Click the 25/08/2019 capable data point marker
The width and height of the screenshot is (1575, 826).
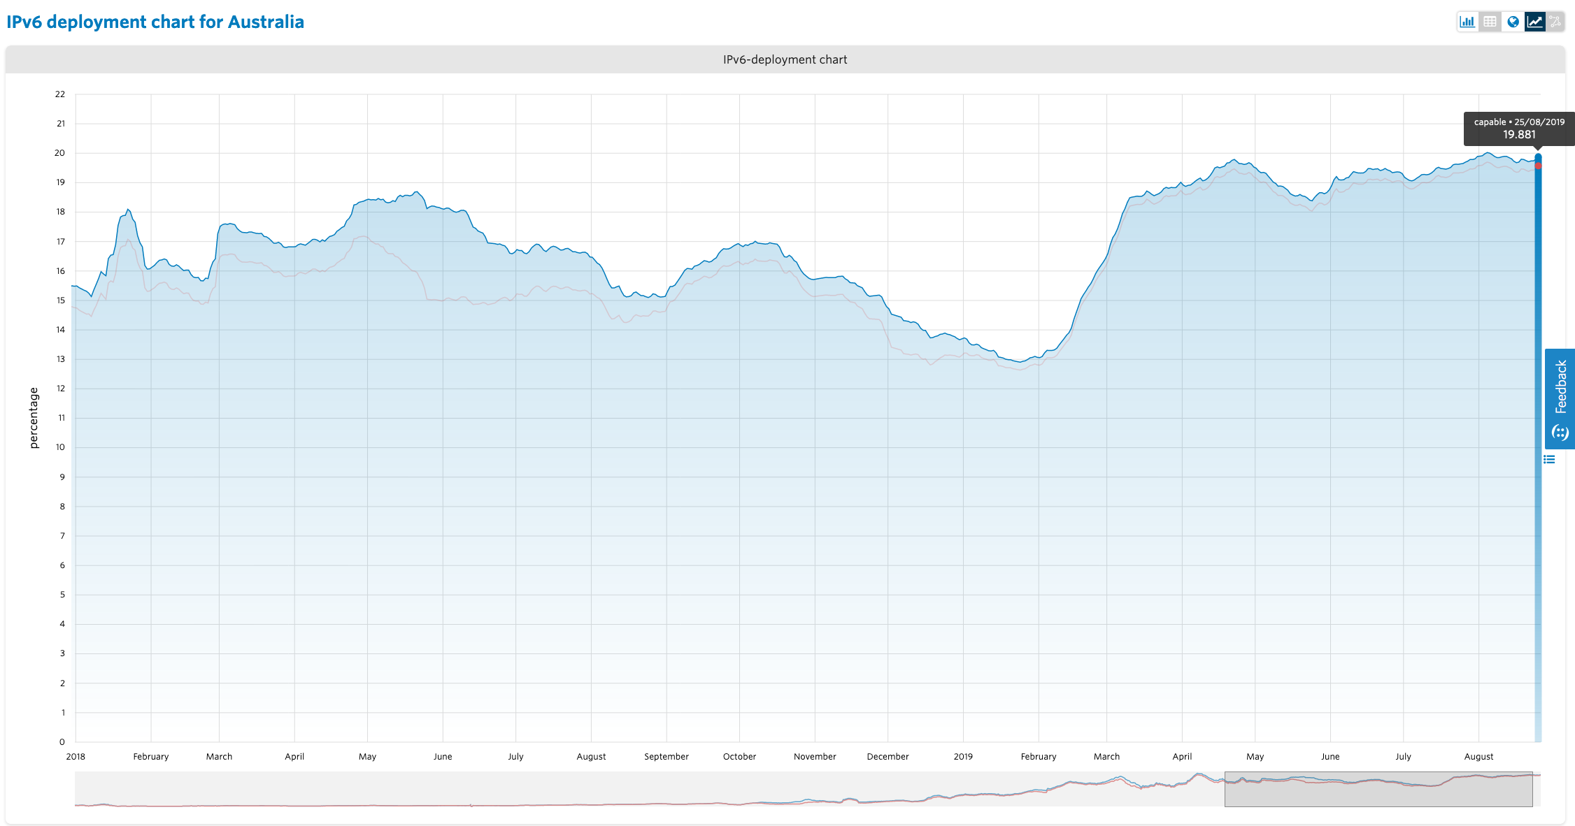click(1538, 158)
